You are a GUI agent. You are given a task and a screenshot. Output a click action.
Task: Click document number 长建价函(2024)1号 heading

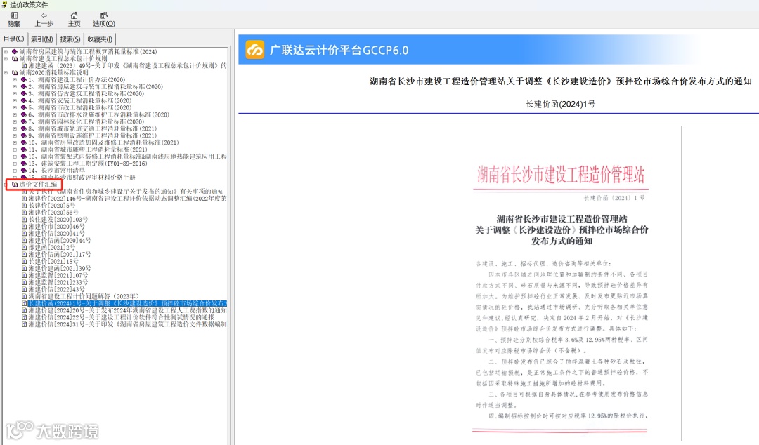tap(561, 104)
